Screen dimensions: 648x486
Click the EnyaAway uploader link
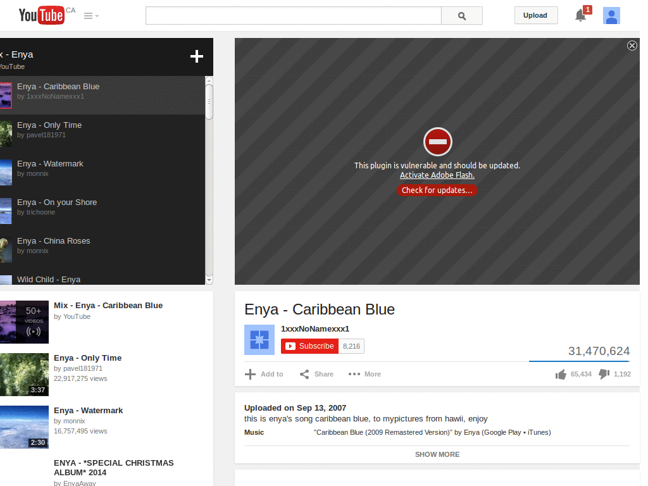79,483
